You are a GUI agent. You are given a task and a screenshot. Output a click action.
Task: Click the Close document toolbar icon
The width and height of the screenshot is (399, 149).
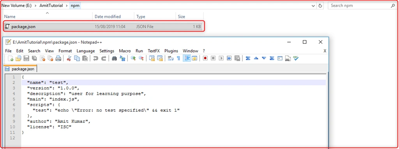[42, 59]
